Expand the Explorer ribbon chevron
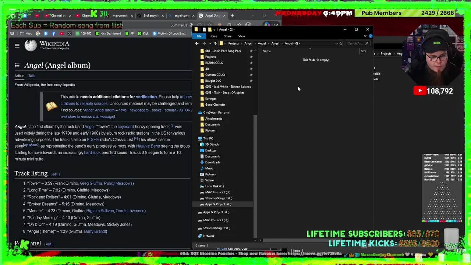Viewport: 471px width, 265px height. [x=365, y=36]
